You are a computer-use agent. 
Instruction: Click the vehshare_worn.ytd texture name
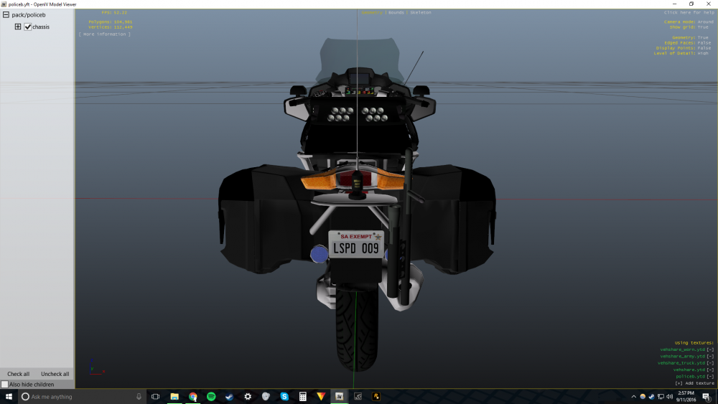pyautogui.click(x=682, y=349)
